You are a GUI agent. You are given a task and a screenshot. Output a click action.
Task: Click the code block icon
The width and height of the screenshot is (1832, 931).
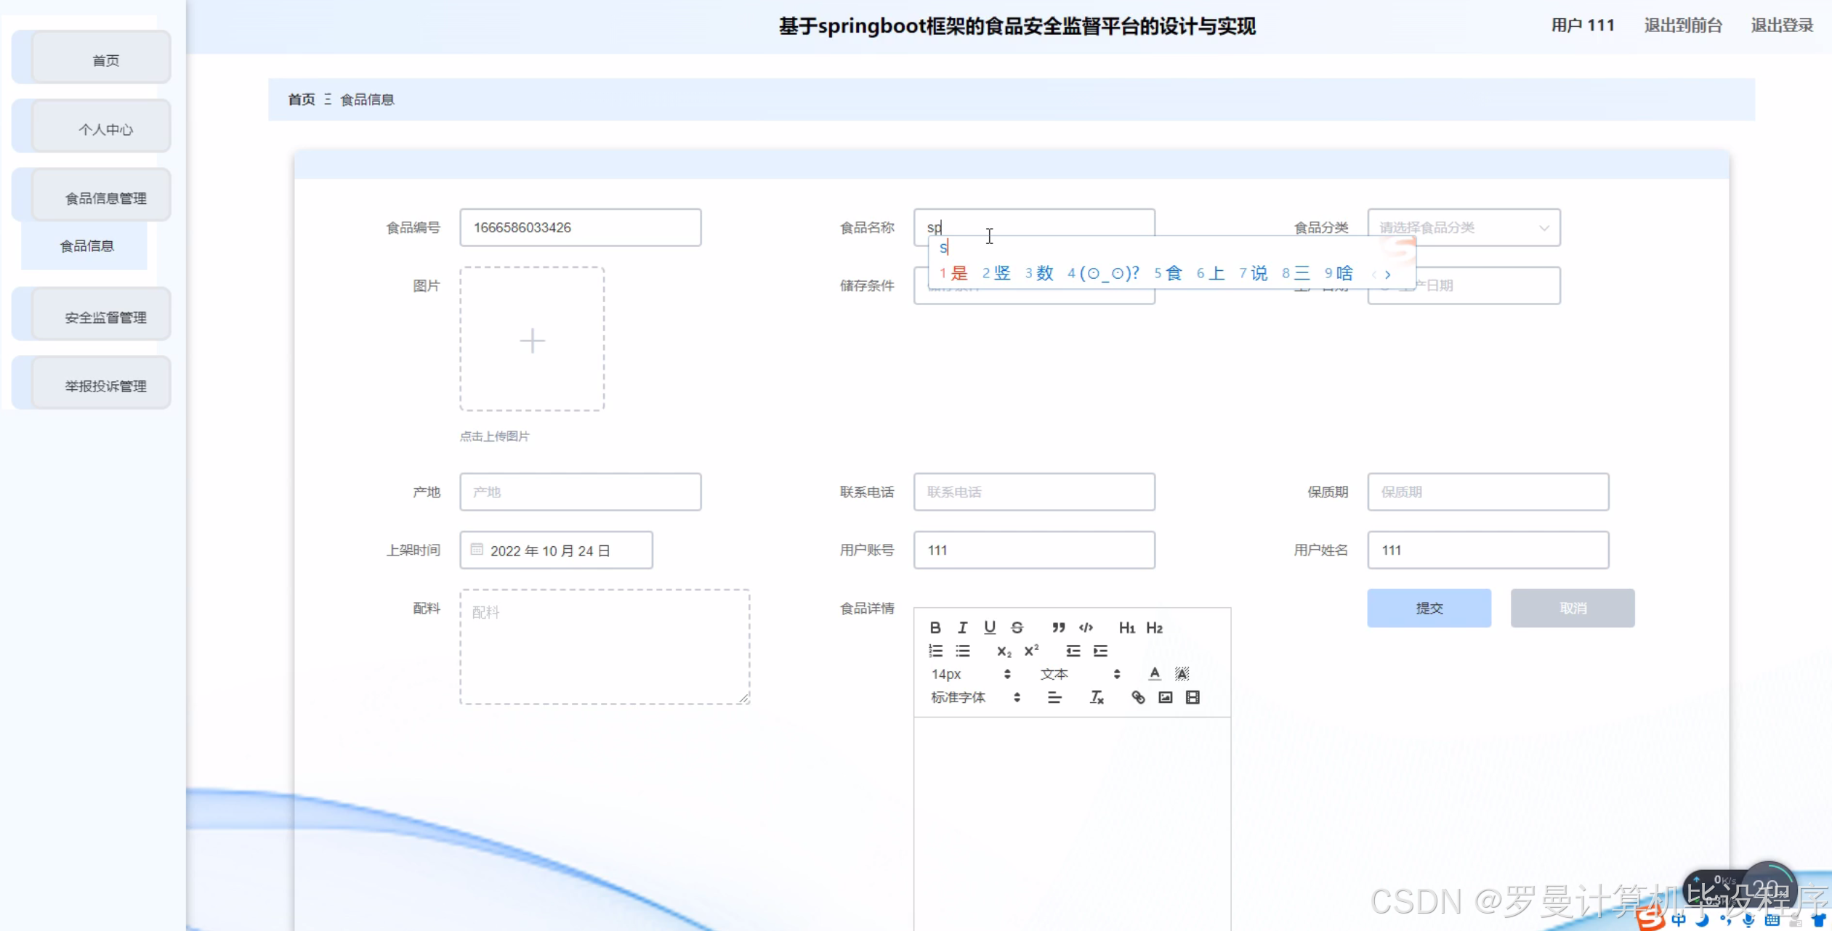[x=1086, y=627]
